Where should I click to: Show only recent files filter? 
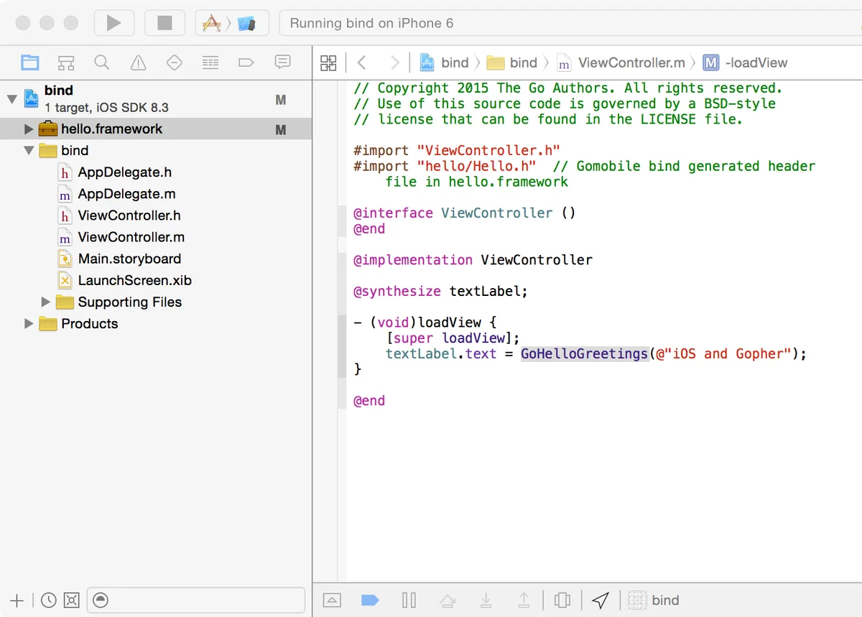pos(48,600)
